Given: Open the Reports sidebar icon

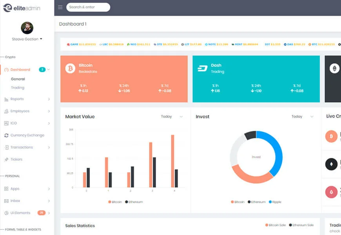Looking at the screenshot, I should click(x=6, y=99).
